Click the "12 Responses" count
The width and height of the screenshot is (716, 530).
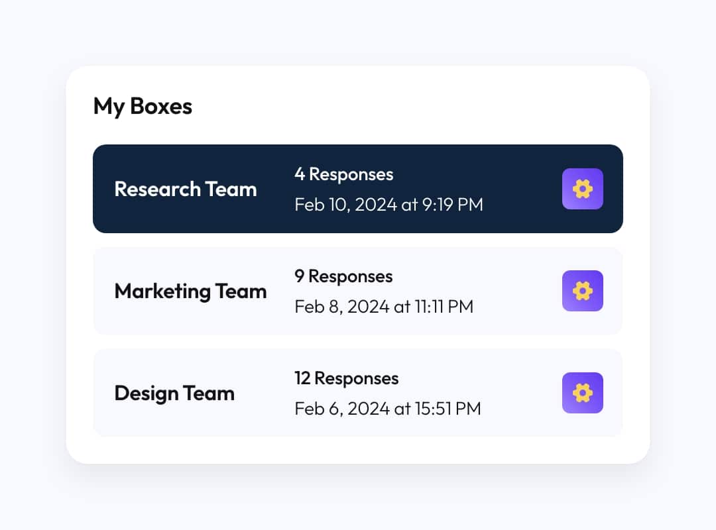[x=347, y=378]
